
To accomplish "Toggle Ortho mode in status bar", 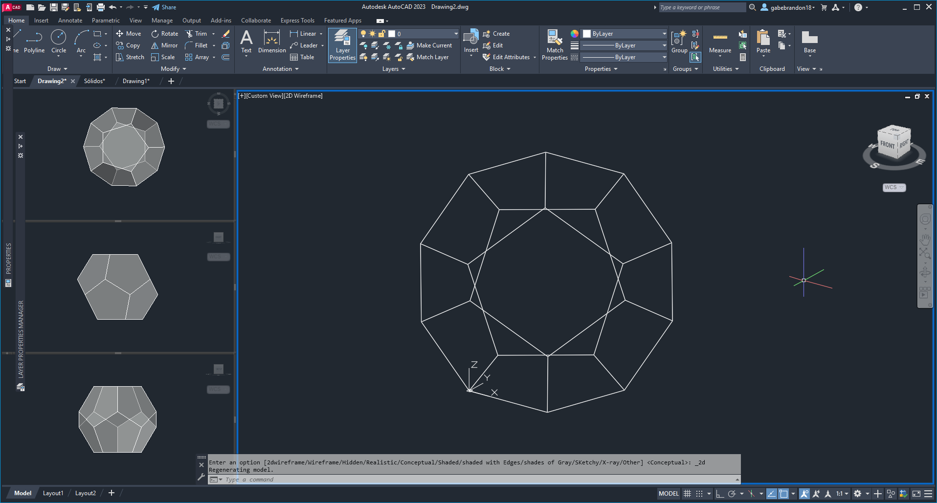I will [x=720, y=494].
